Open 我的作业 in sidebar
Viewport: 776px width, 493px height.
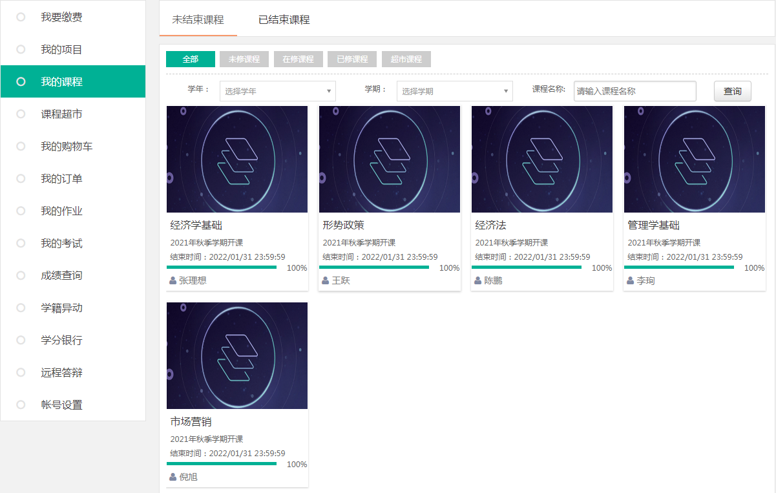coord(73,211)
